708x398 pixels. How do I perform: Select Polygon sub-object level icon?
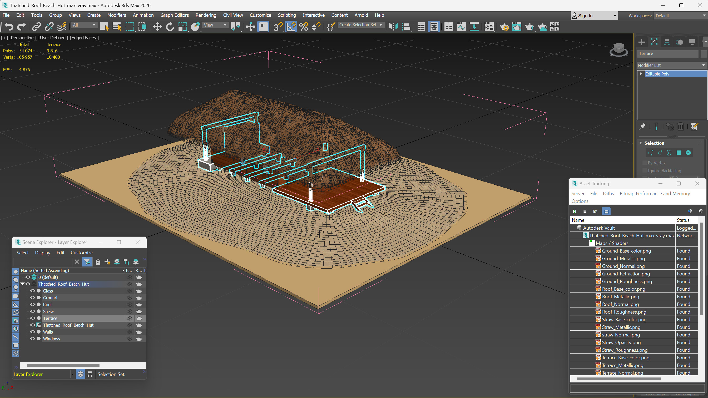coord(679,153)
